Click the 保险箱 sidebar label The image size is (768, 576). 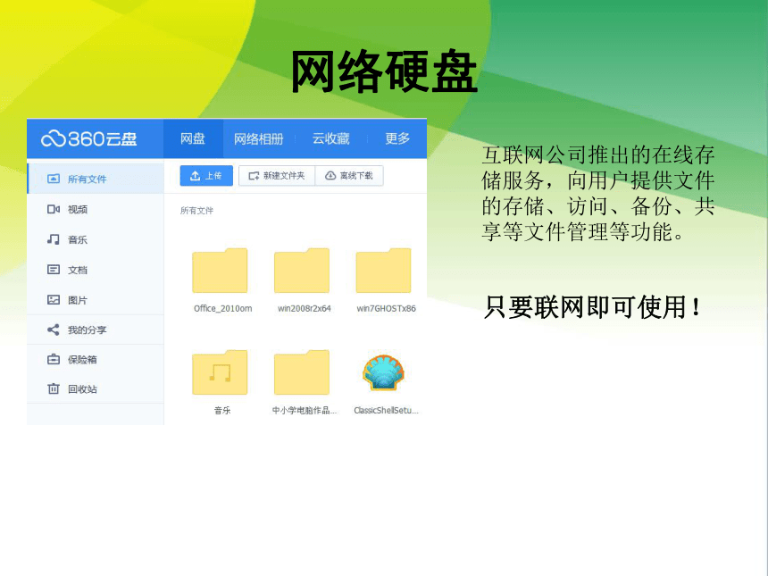(x=82, y=360)
